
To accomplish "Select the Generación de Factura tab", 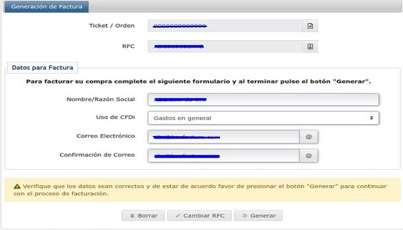I will [x=47, y=7].
